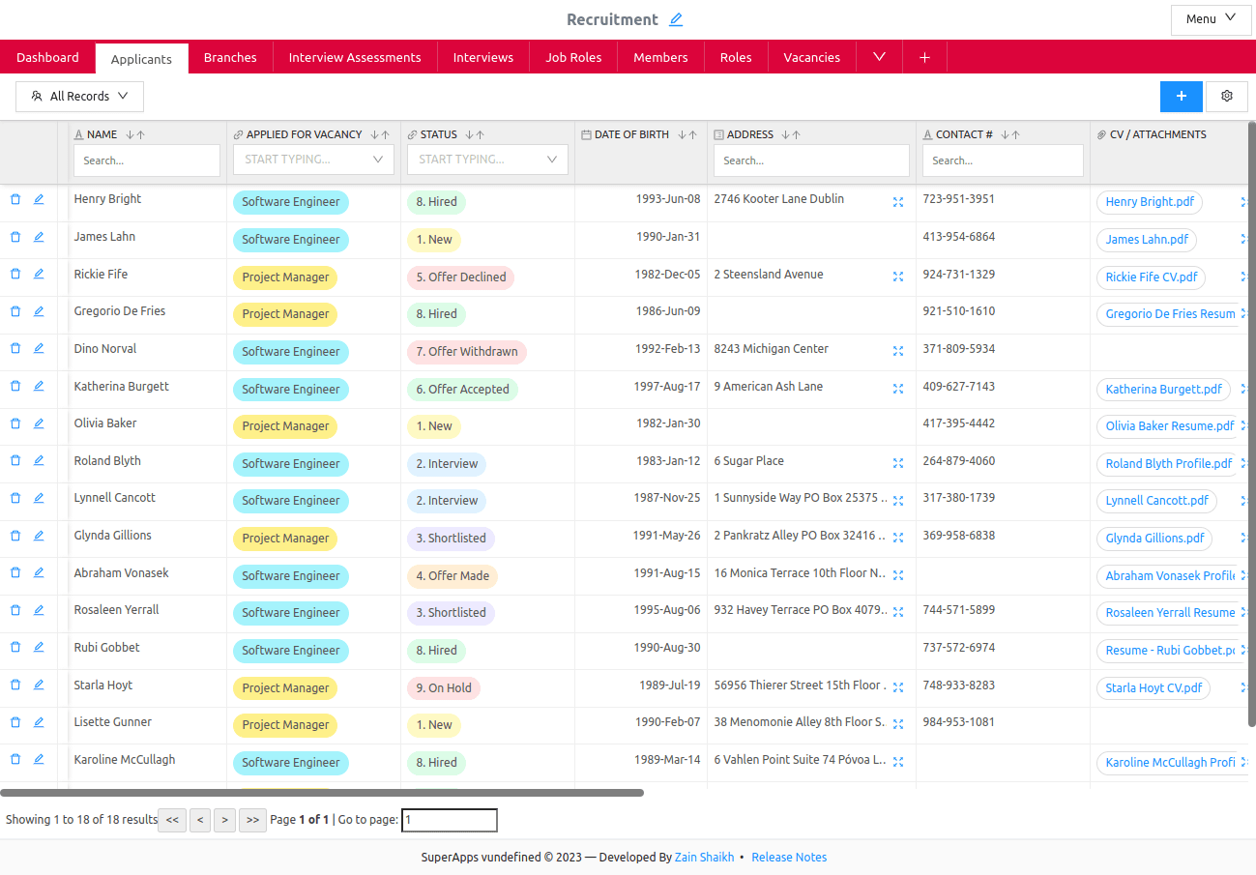This screenshot has width=1256, height=875.
Task: Open the Menu dropdown at top right
Action: [x=1211, y=19]
